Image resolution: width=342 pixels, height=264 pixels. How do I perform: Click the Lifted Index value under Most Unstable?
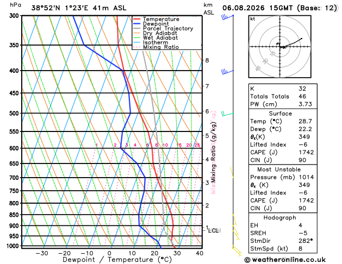[x=303, y=193]
